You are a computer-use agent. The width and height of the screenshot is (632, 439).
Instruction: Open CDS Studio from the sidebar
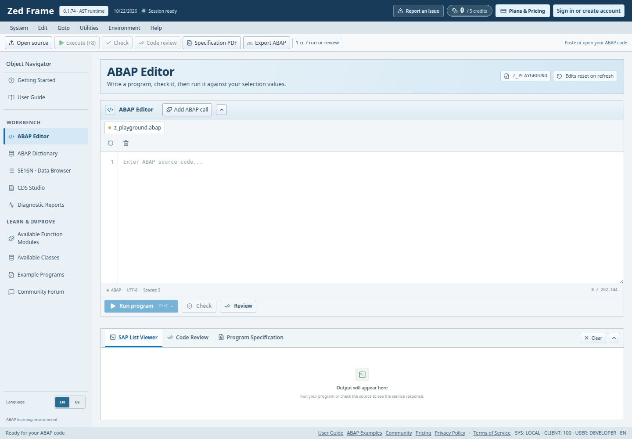tap(46, 188)
